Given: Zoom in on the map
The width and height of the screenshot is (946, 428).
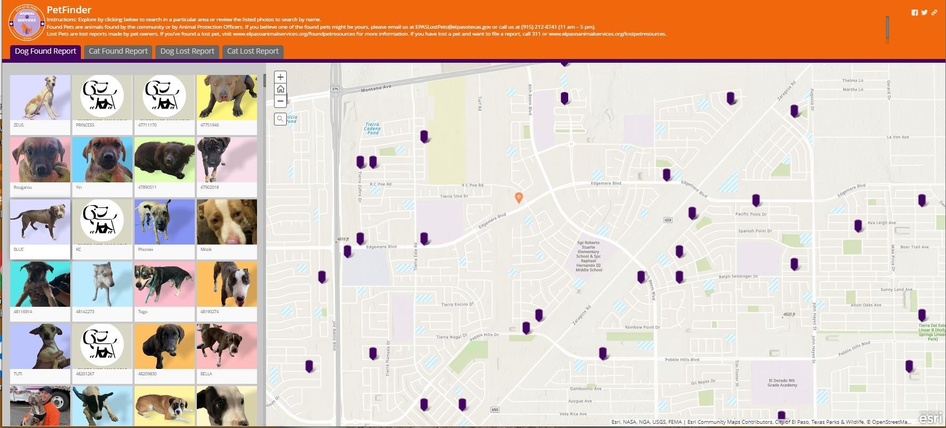Looking at the screenshot, I should pos(280,77).
